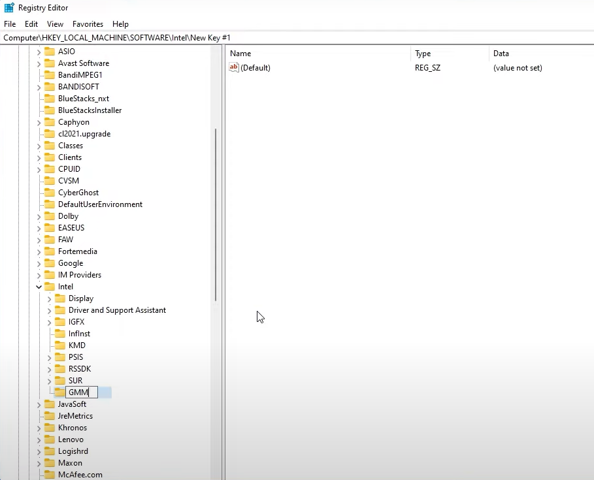Viewport: 594px width, 480px height.
Task: Click the Avast Software folder icon
Action: 49,63
